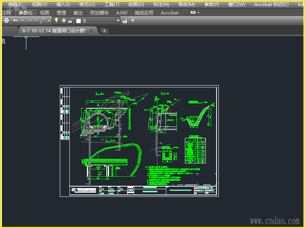
Task: Open the 格式(O) menu
Action: pyautogui.click(x=87, y=5)
